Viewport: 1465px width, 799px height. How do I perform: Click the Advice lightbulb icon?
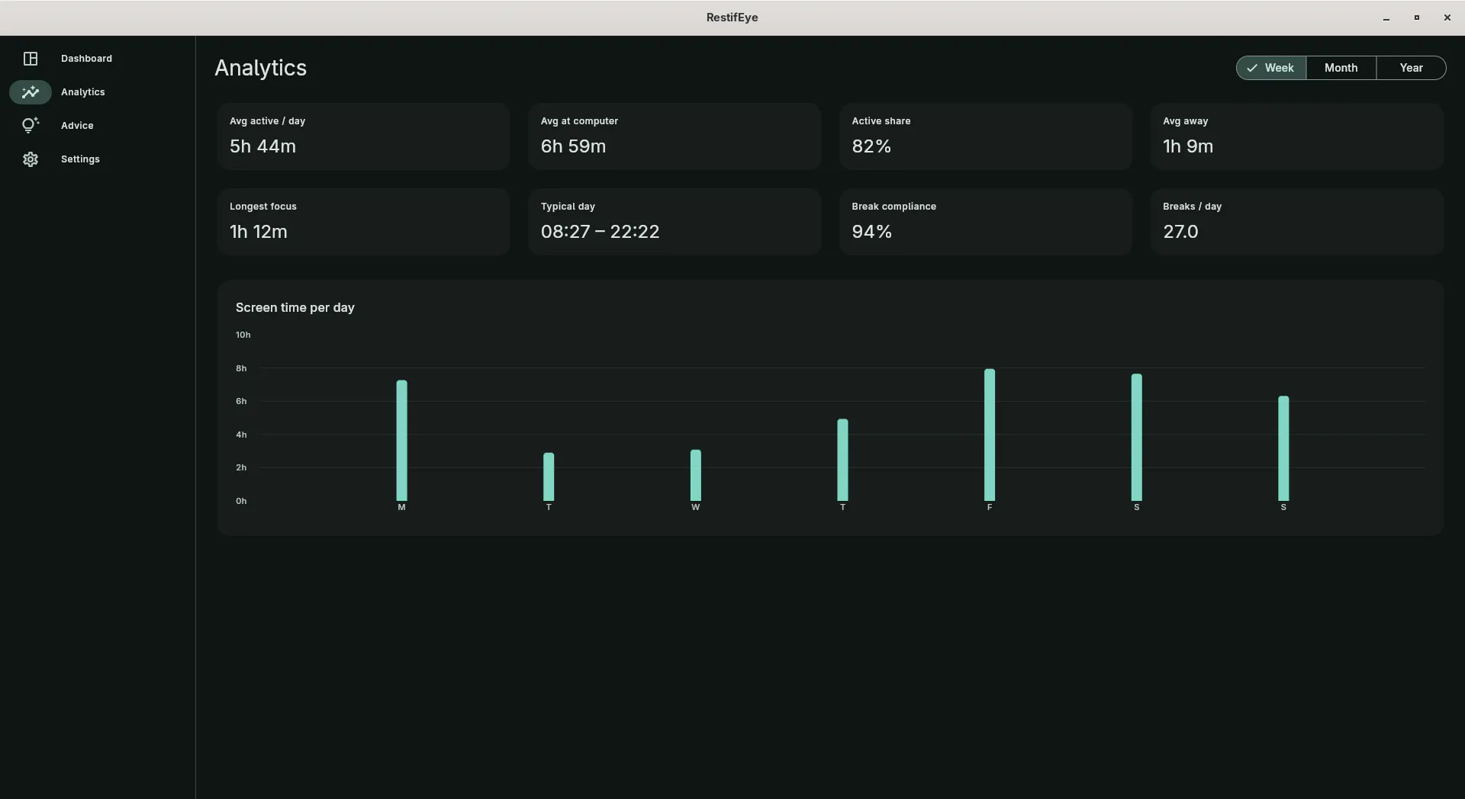click(x=31, y=126)
